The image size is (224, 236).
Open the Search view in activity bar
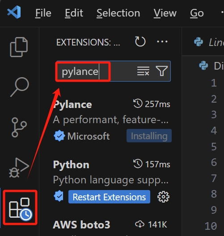click(20, 87)
